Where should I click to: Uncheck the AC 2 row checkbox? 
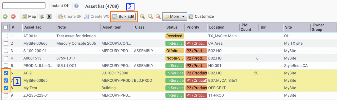6,73
